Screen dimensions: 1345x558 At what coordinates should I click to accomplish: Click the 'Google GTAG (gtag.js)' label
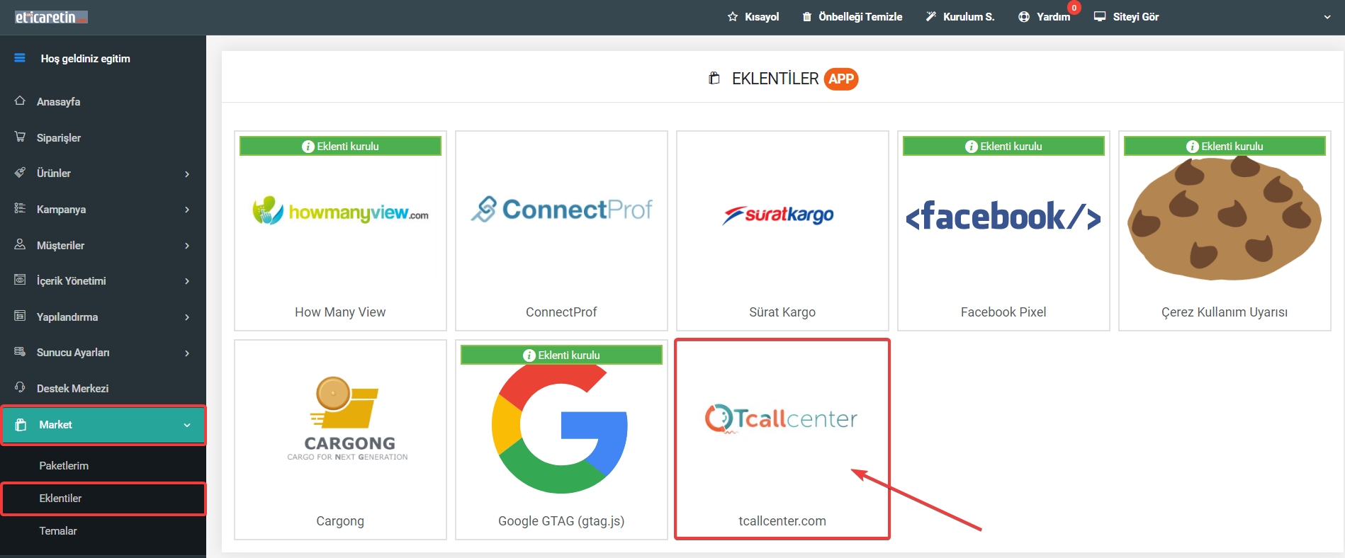tap(561, 520)
